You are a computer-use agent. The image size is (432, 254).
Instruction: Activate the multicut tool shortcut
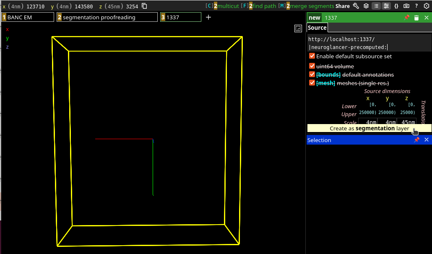pyautogui.click(x=222, y=6)
